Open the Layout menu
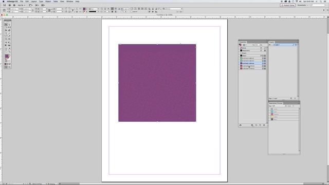Image resolution: width=329 pixels, height=185 pixels. click(x=33, y=1)
